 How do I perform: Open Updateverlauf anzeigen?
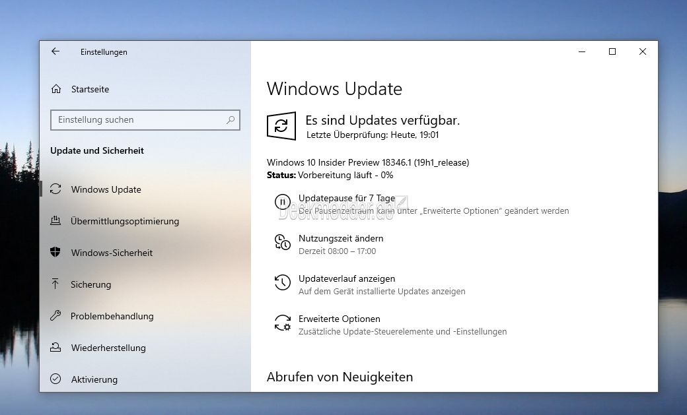347,278
